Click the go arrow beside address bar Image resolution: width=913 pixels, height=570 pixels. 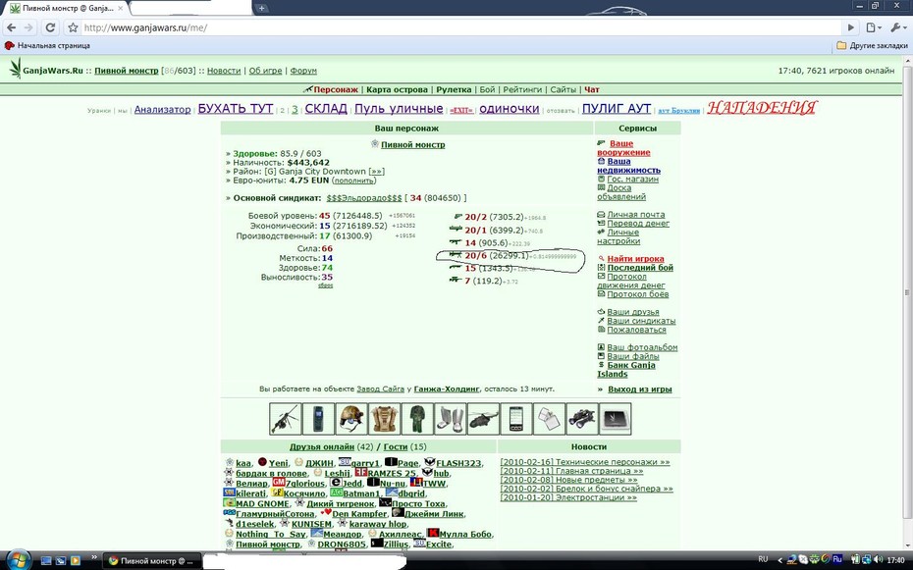coord(851,27)
